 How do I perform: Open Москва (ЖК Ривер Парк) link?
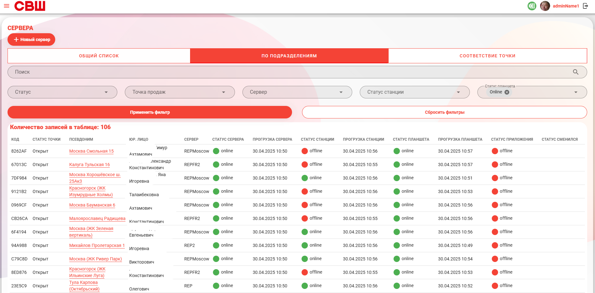click(96, 259)
